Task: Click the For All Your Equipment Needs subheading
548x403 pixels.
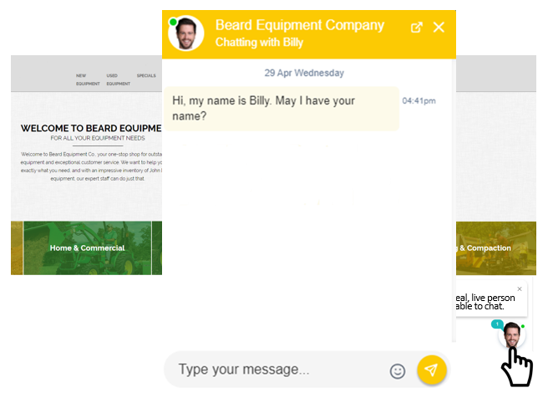Action: tap(98, 138)
